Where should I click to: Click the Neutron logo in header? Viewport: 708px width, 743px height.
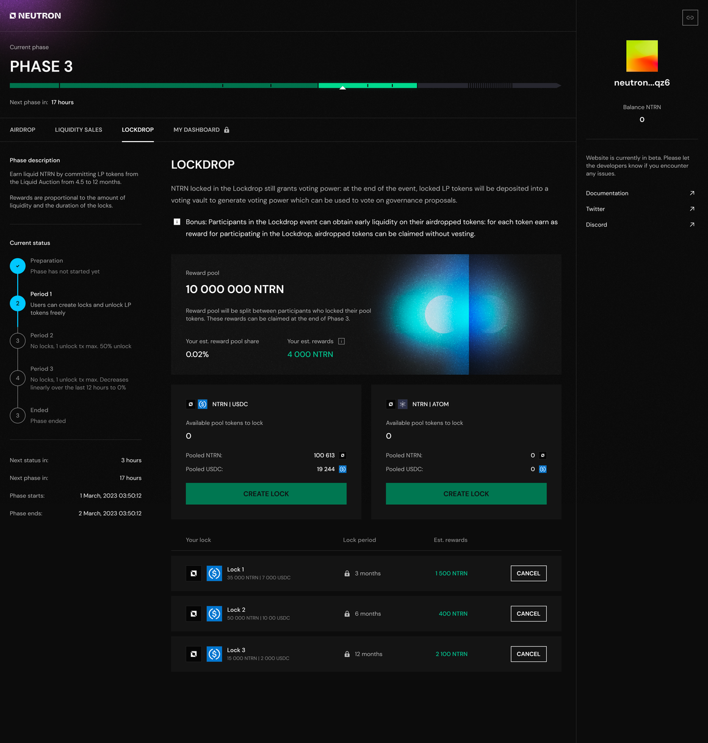tap(35, 16)
